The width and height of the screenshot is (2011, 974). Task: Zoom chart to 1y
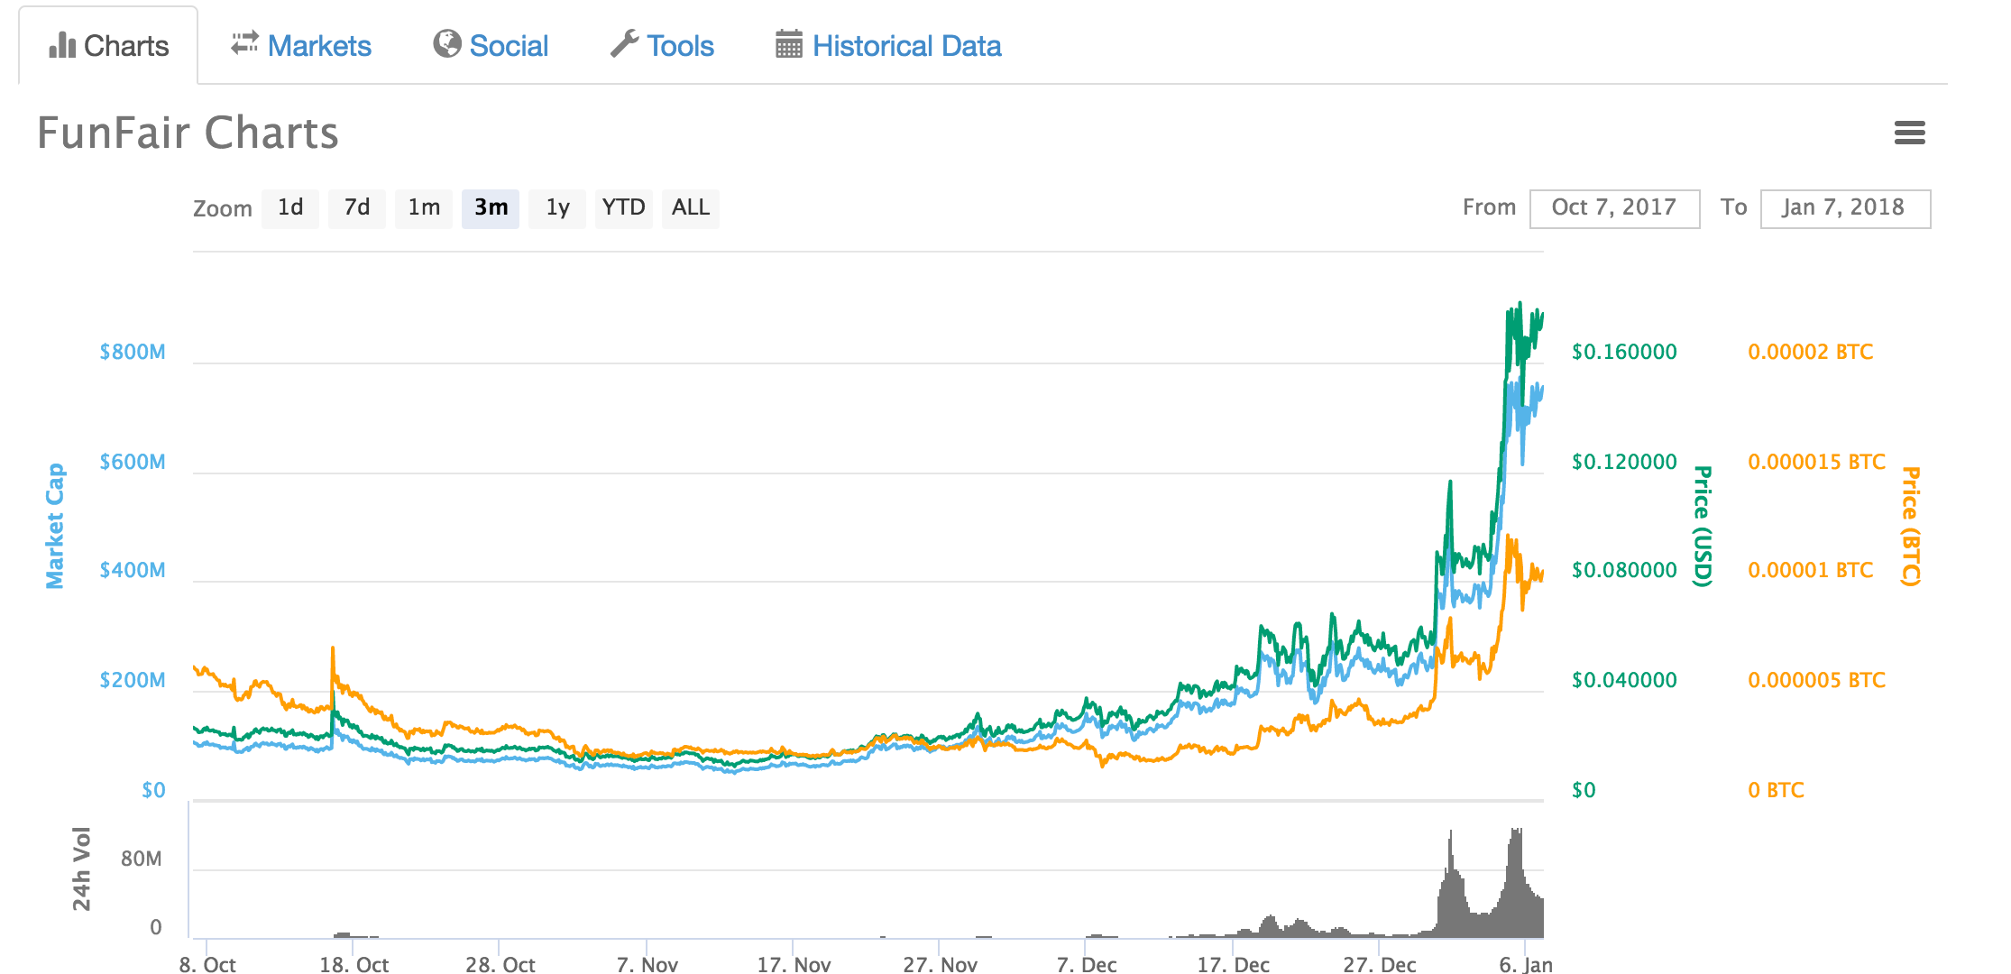pos(557,208)
